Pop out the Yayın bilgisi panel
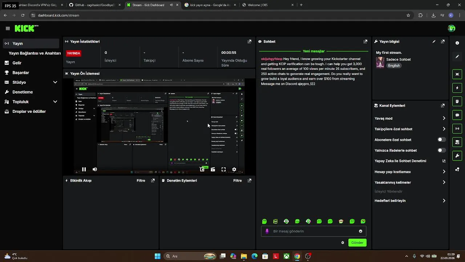 442,41
